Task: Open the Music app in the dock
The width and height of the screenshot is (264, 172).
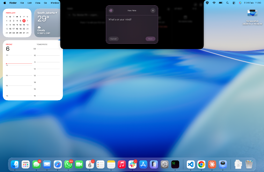Action: coord(122,164)
